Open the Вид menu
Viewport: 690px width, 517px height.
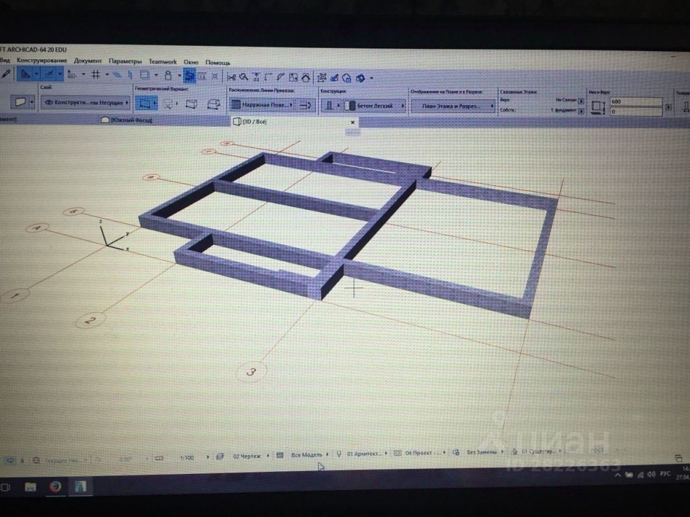click(x=5, y=60)
